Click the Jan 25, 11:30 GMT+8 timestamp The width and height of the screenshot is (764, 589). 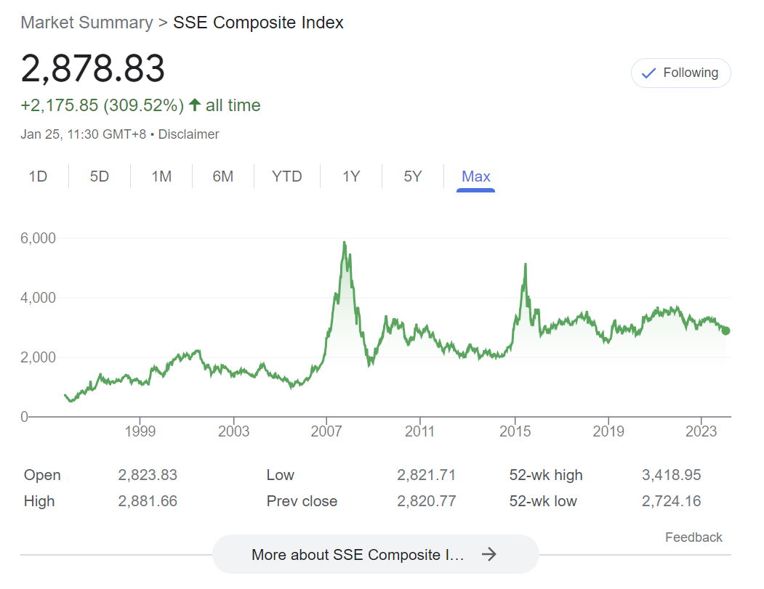[x=84, y=134]
